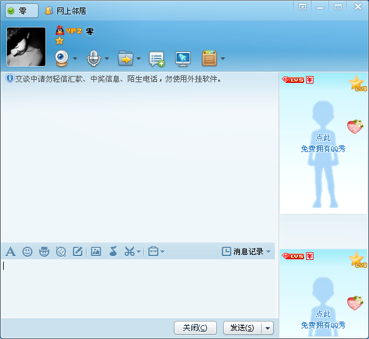
Task: Open font settings with letter A icon
Action: pyautogui.click(x=11, y=252)
